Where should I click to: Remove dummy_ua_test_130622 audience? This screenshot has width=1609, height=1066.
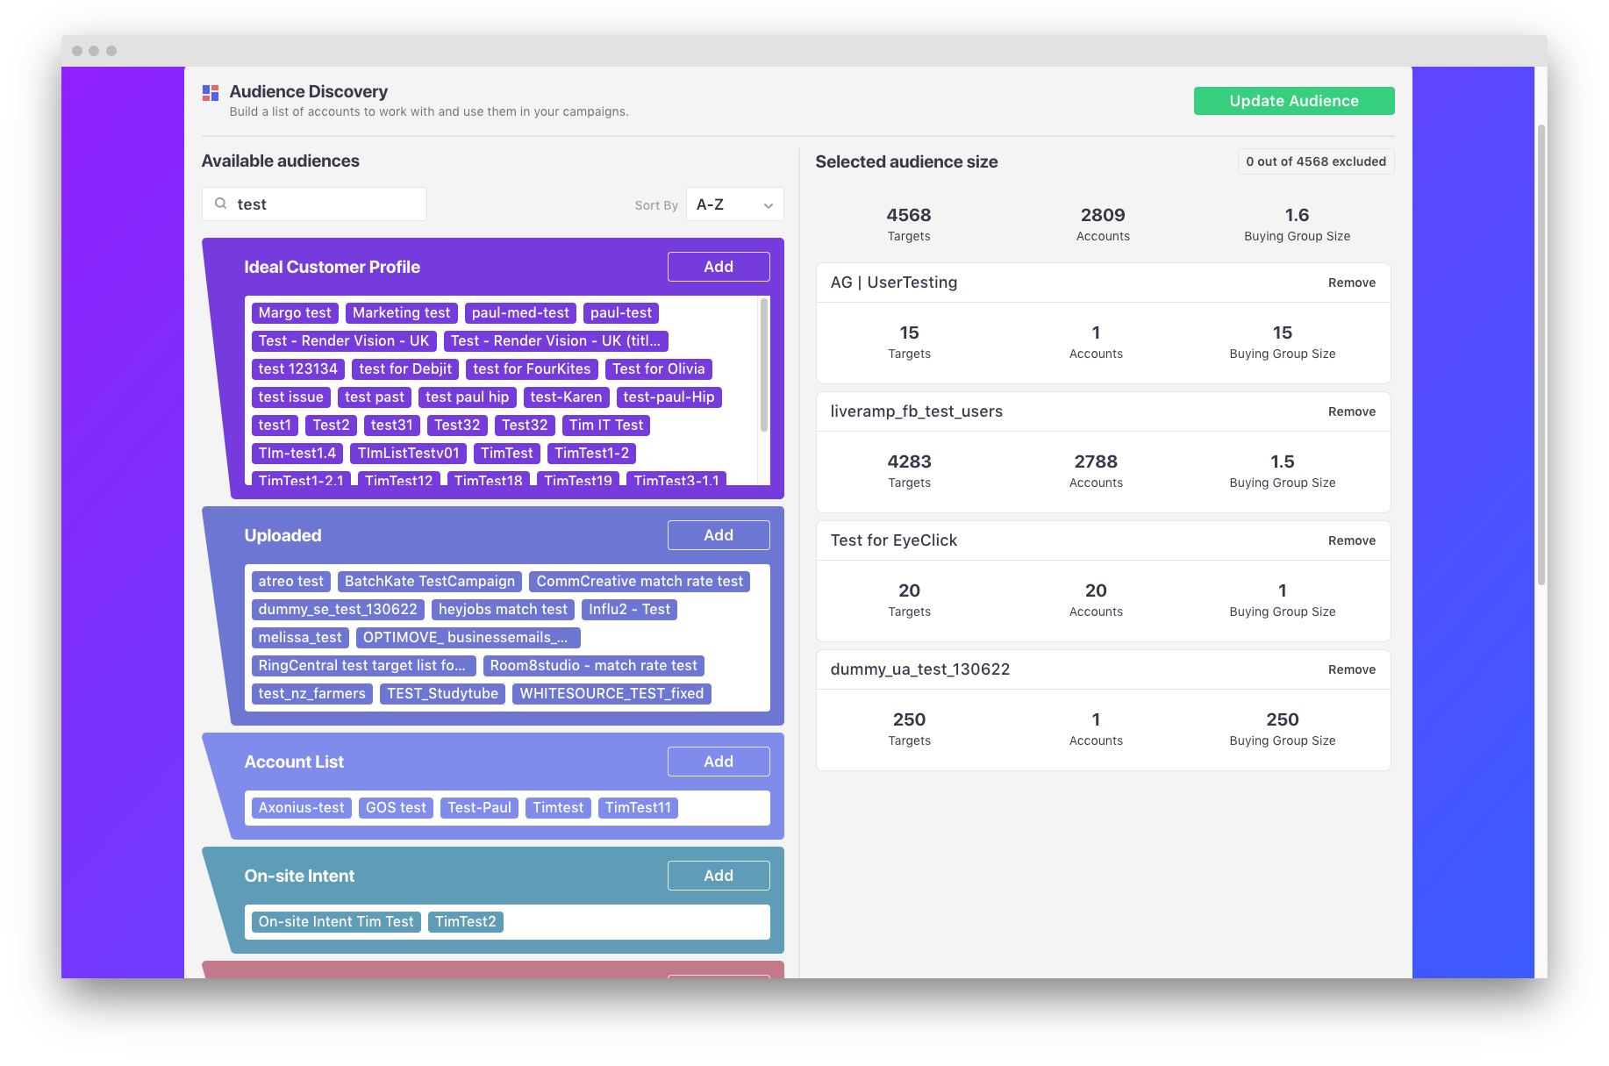[x=1351, y=669]
